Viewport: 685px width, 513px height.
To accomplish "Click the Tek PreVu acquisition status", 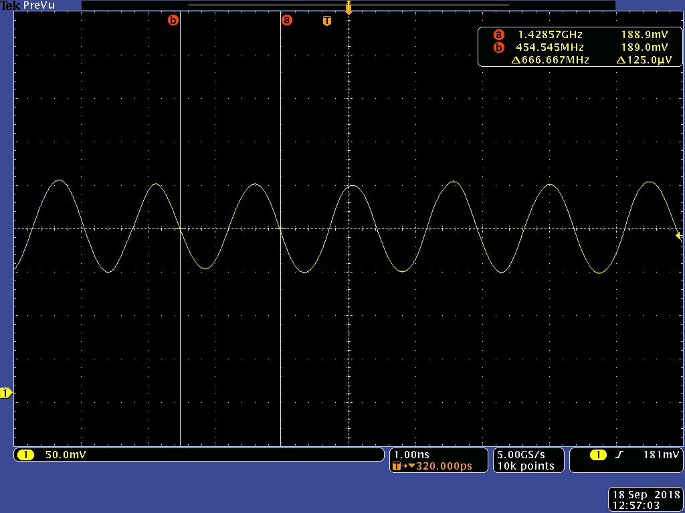I will 27,5.
